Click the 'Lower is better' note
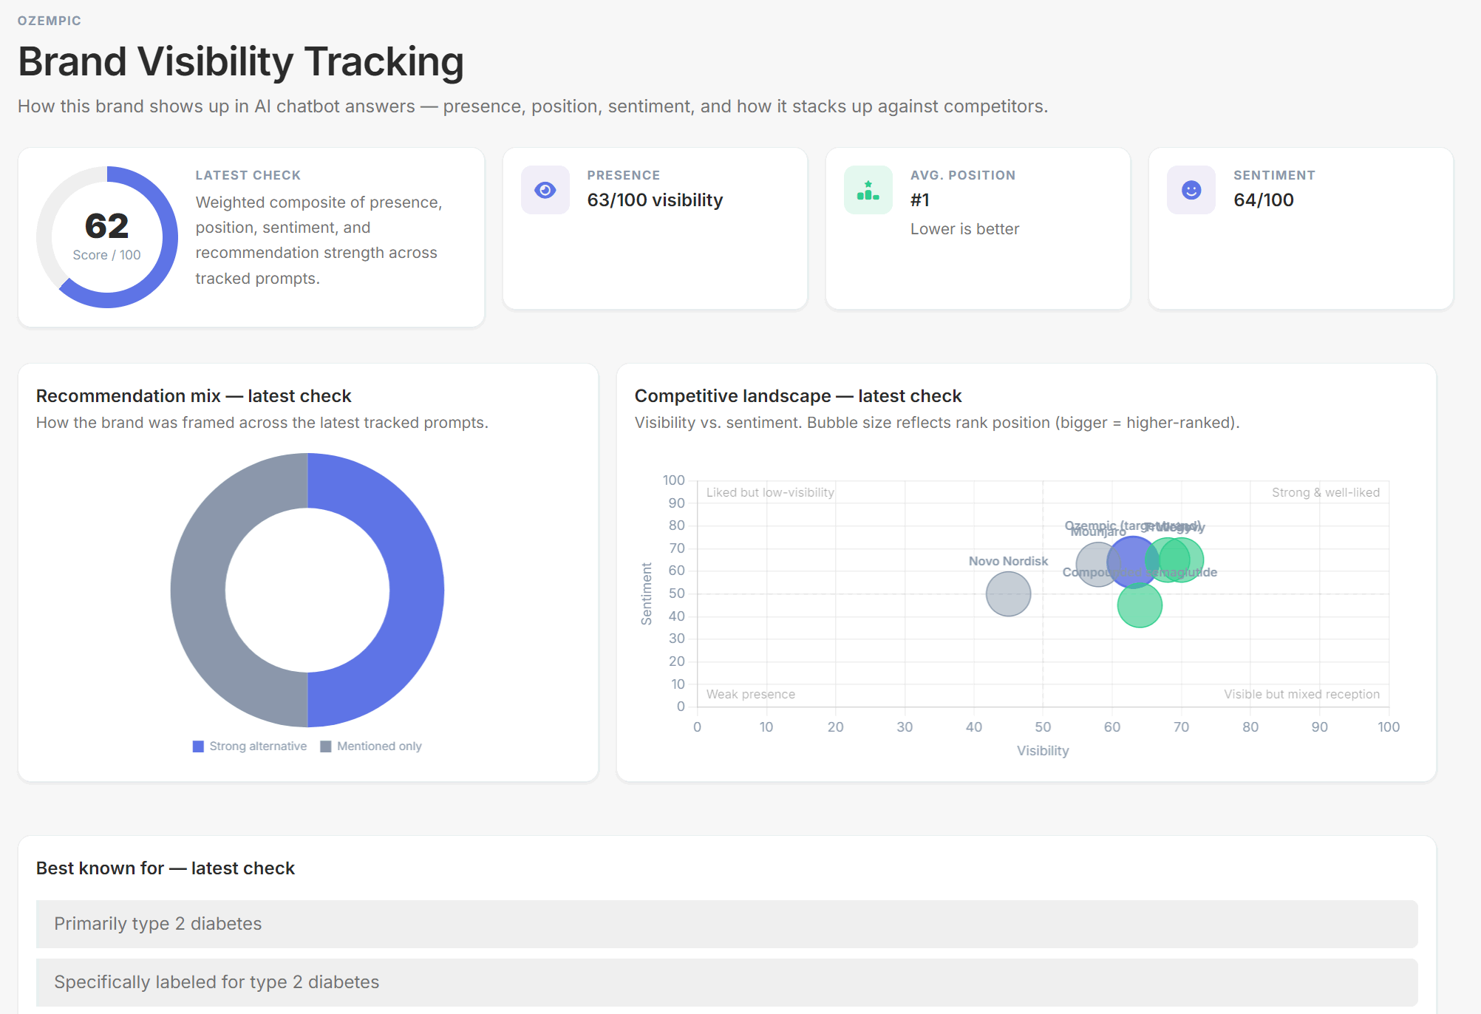The image size is (1481, 1014). coord(964,229)
